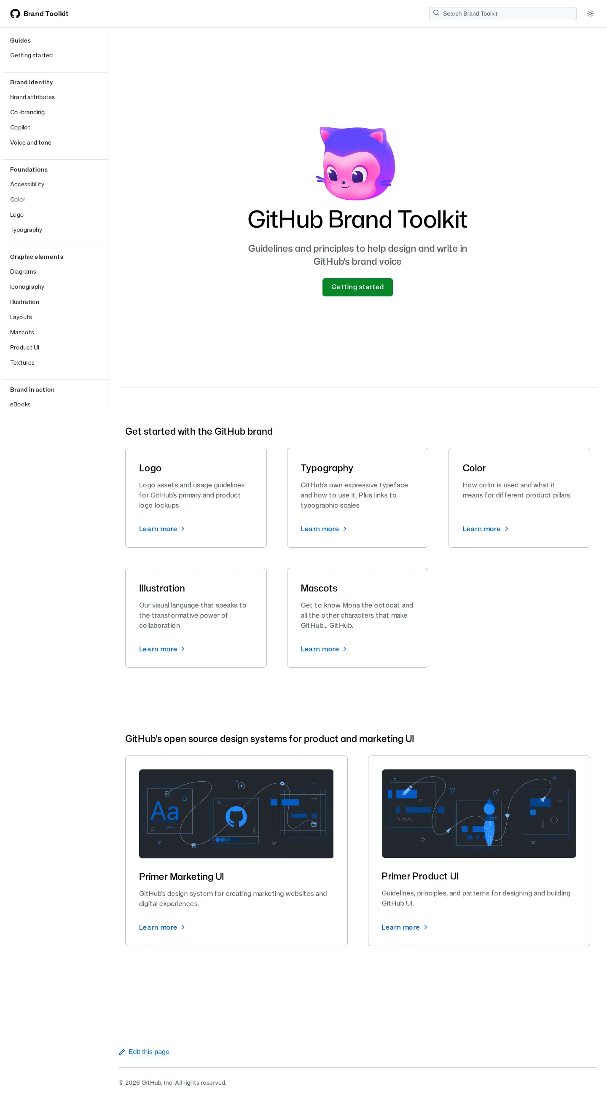Click the pencil icon beside Edit this page

[122, 1052]
